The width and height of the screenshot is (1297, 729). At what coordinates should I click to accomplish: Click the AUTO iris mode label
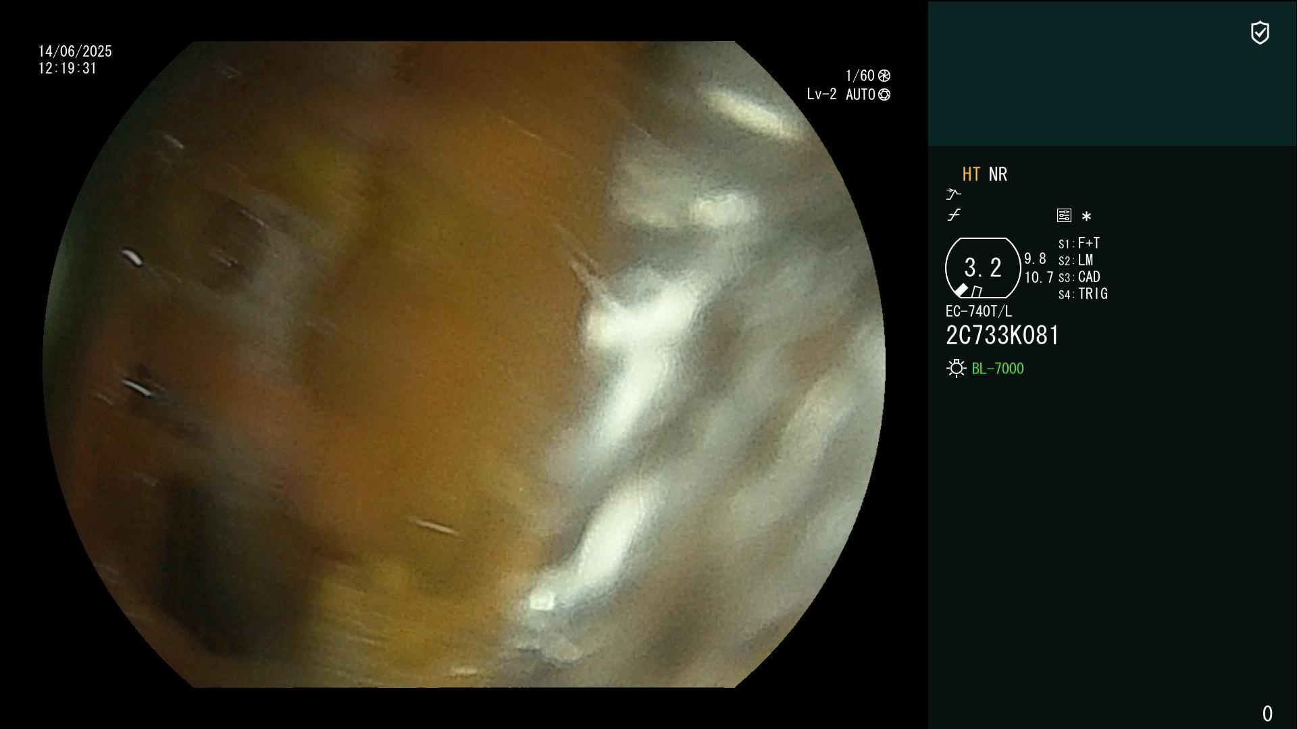[x=861, y=94]
